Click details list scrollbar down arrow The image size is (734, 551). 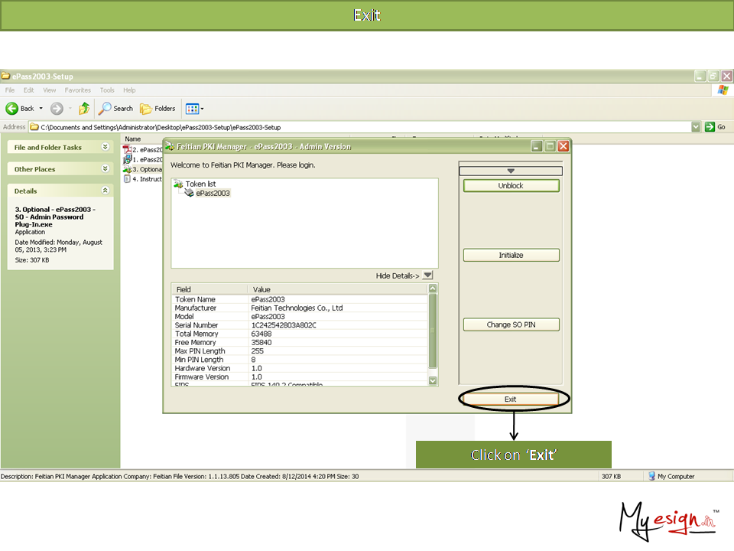(433, 380)
